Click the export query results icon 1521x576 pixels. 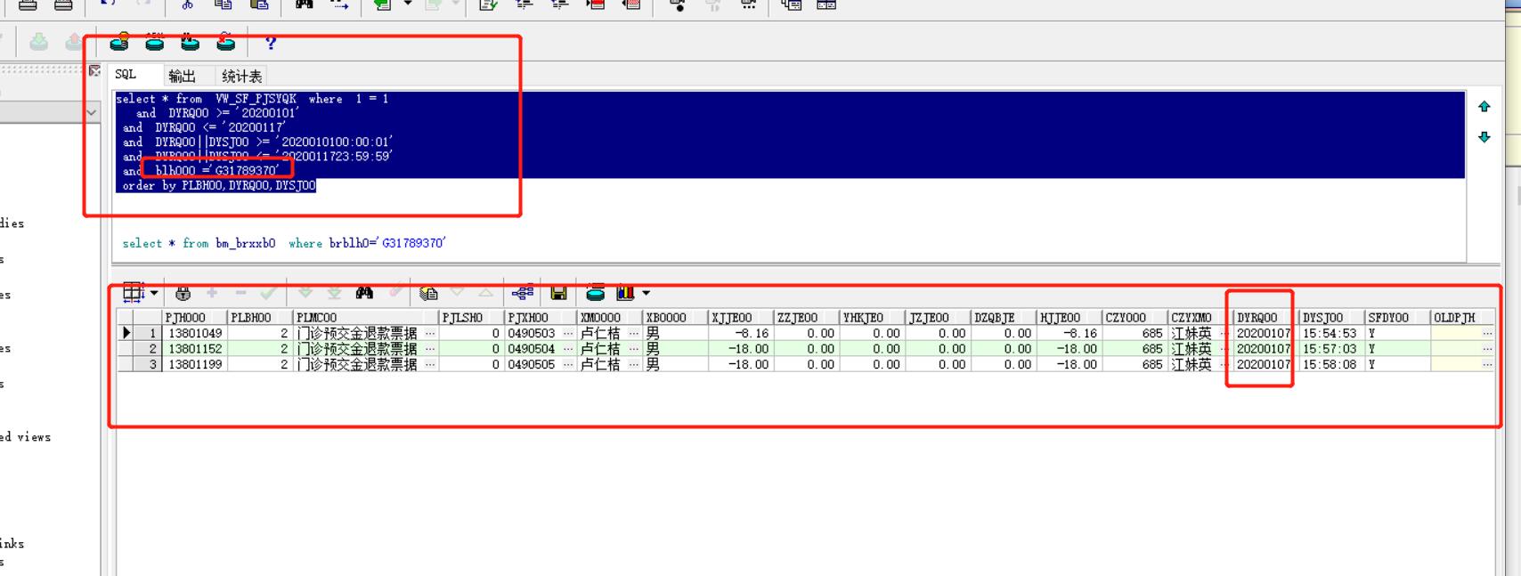(x=428, y=292)
